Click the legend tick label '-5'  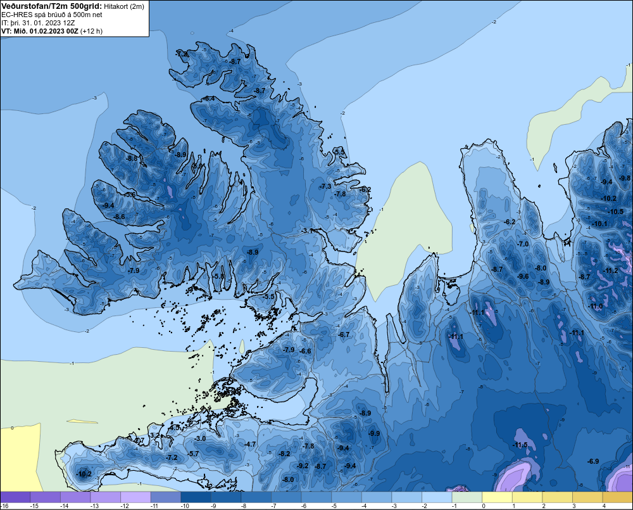click(x=334, y=506)
